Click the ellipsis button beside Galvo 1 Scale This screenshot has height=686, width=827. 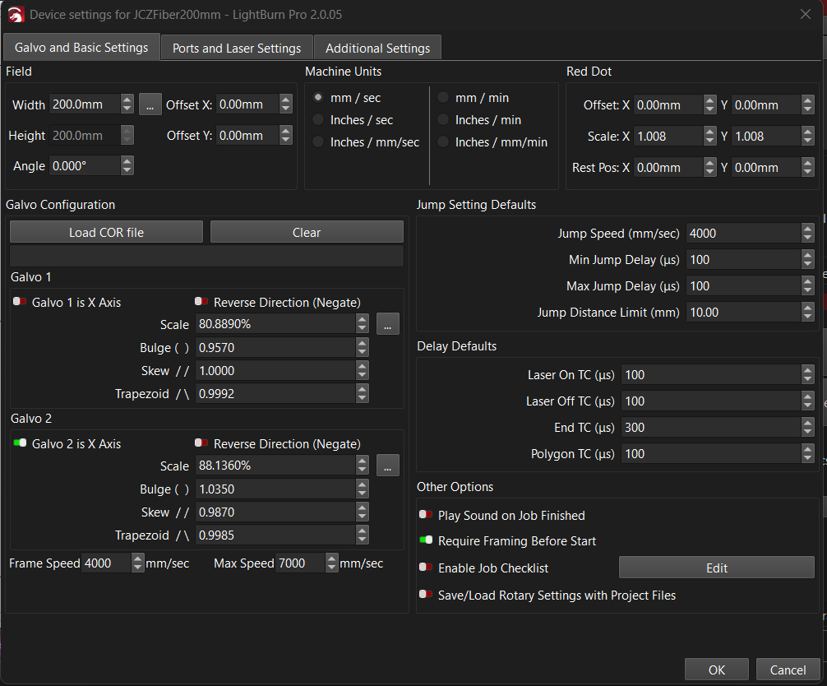pyautogui.click(x=388, y=324)
